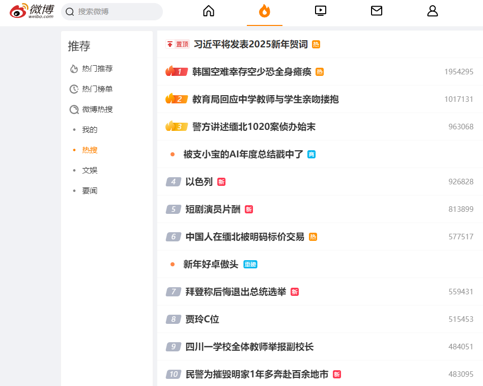Open 新年好卓傲头 topic
Screen dimensions: 483x386
click(211, 264)
